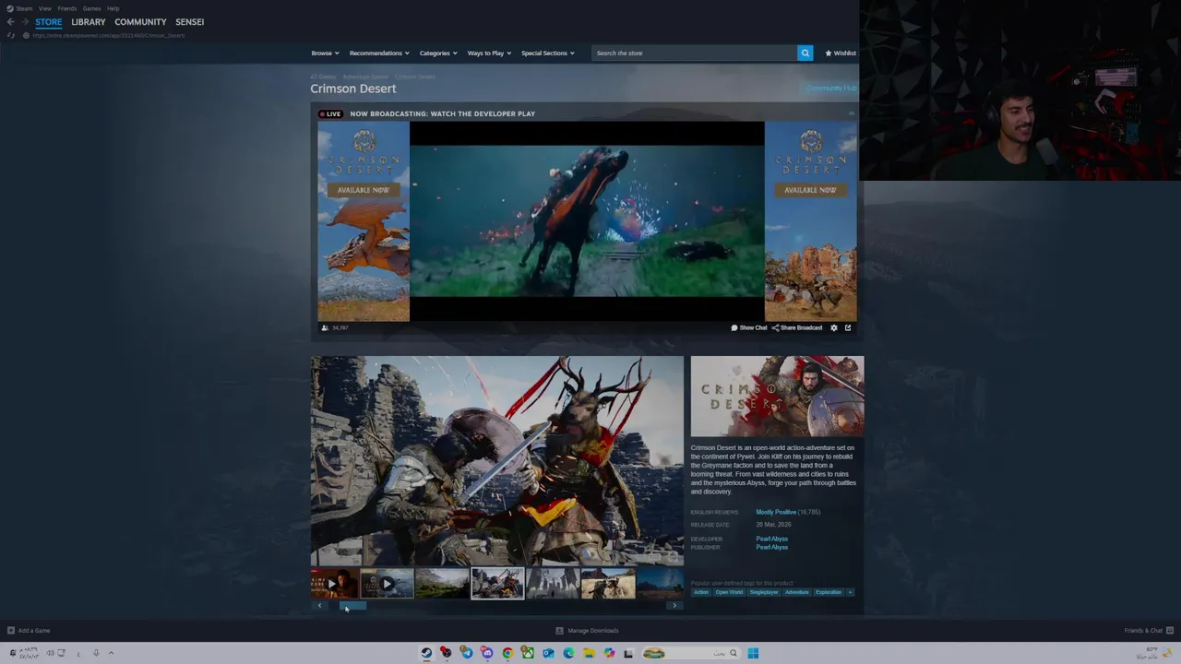The height and width of the screenshot is (664, 1181).
Task: Select the green landscape screenshot thumbnail
Action: click(x=442, y=584)
